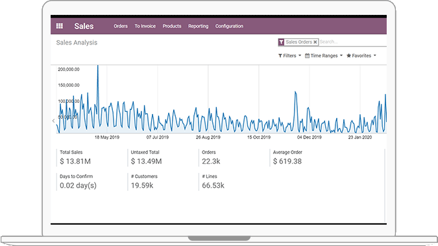The height and width of the screenshot is (246, 438).
Task: Expand the Favorites dropdown
Action: (361, 56)
